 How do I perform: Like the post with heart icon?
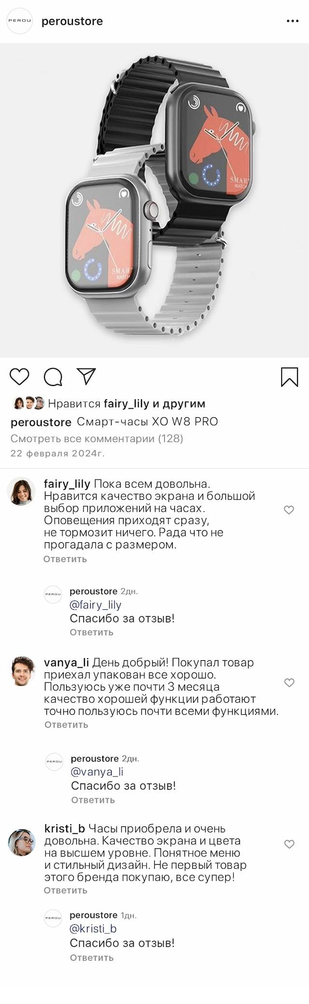(20, 377)
